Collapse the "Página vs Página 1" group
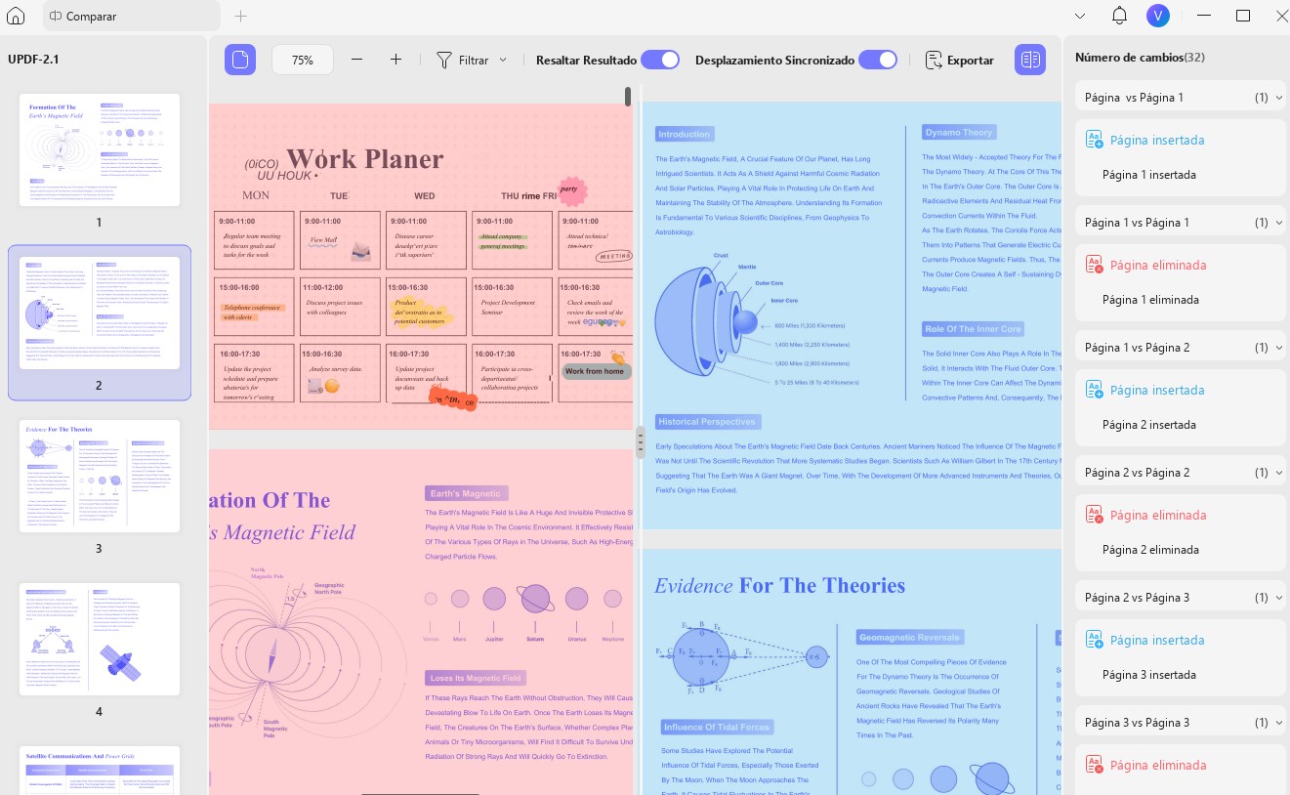 [x=1278, y=98]
